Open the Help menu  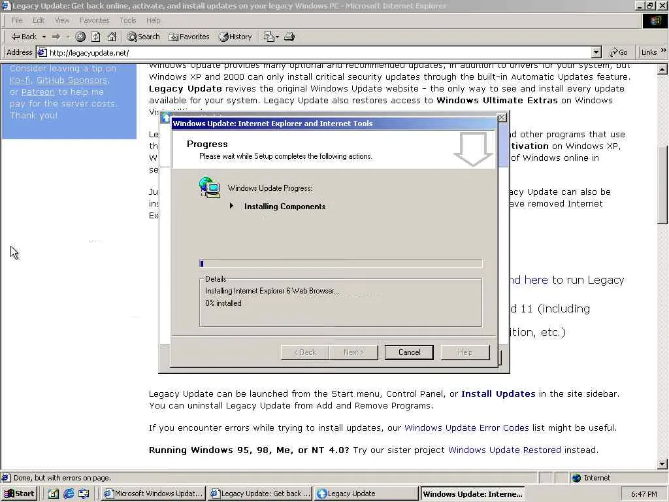[153, 20]
